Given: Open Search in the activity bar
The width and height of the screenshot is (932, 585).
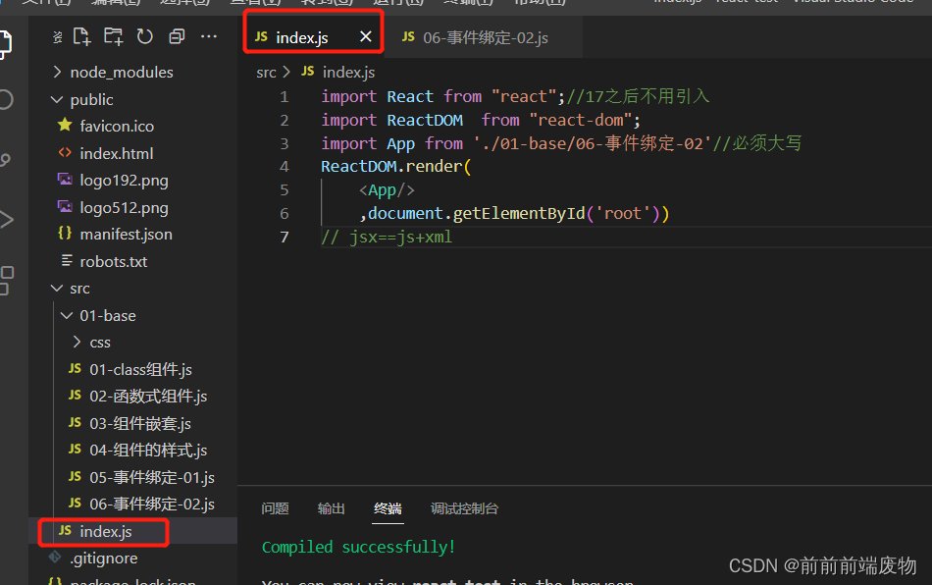Looking at the screenshot, I should tap(5, 99).
